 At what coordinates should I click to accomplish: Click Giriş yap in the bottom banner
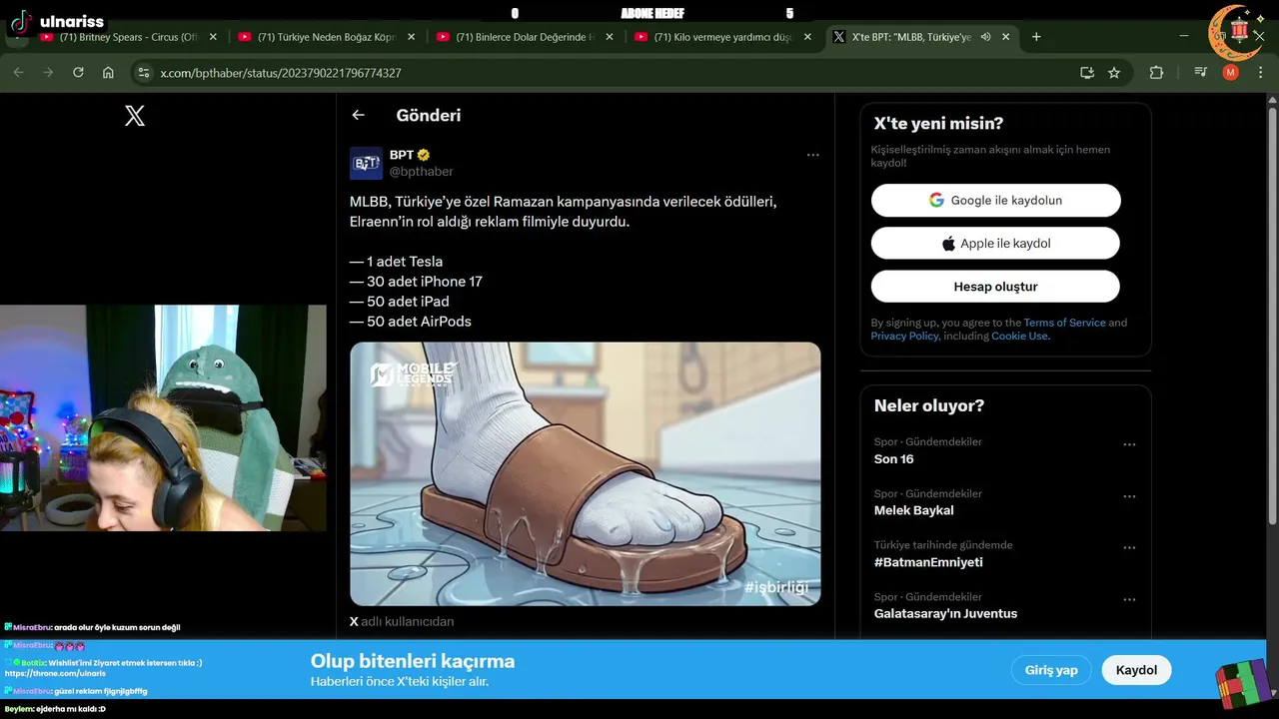pos(1051,670)
